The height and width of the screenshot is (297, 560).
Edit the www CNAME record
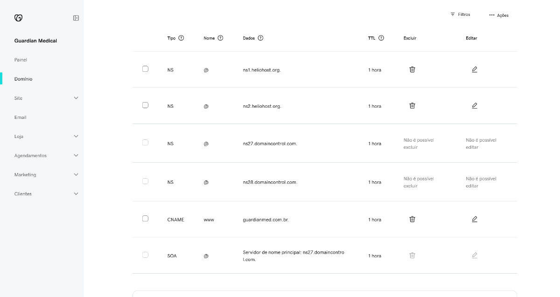[474, 219]
